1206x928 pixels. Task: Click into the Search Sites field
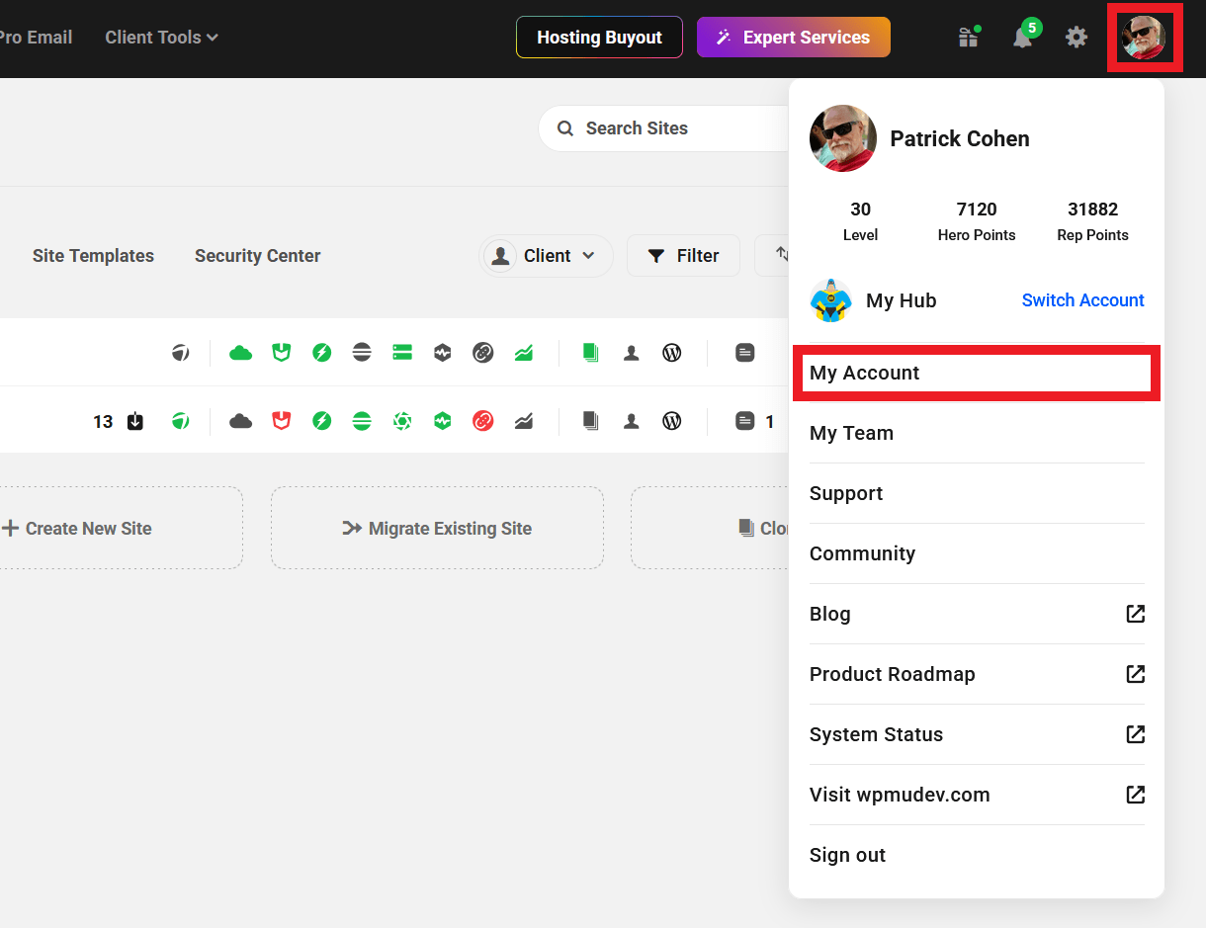click(x=672, y=128)
